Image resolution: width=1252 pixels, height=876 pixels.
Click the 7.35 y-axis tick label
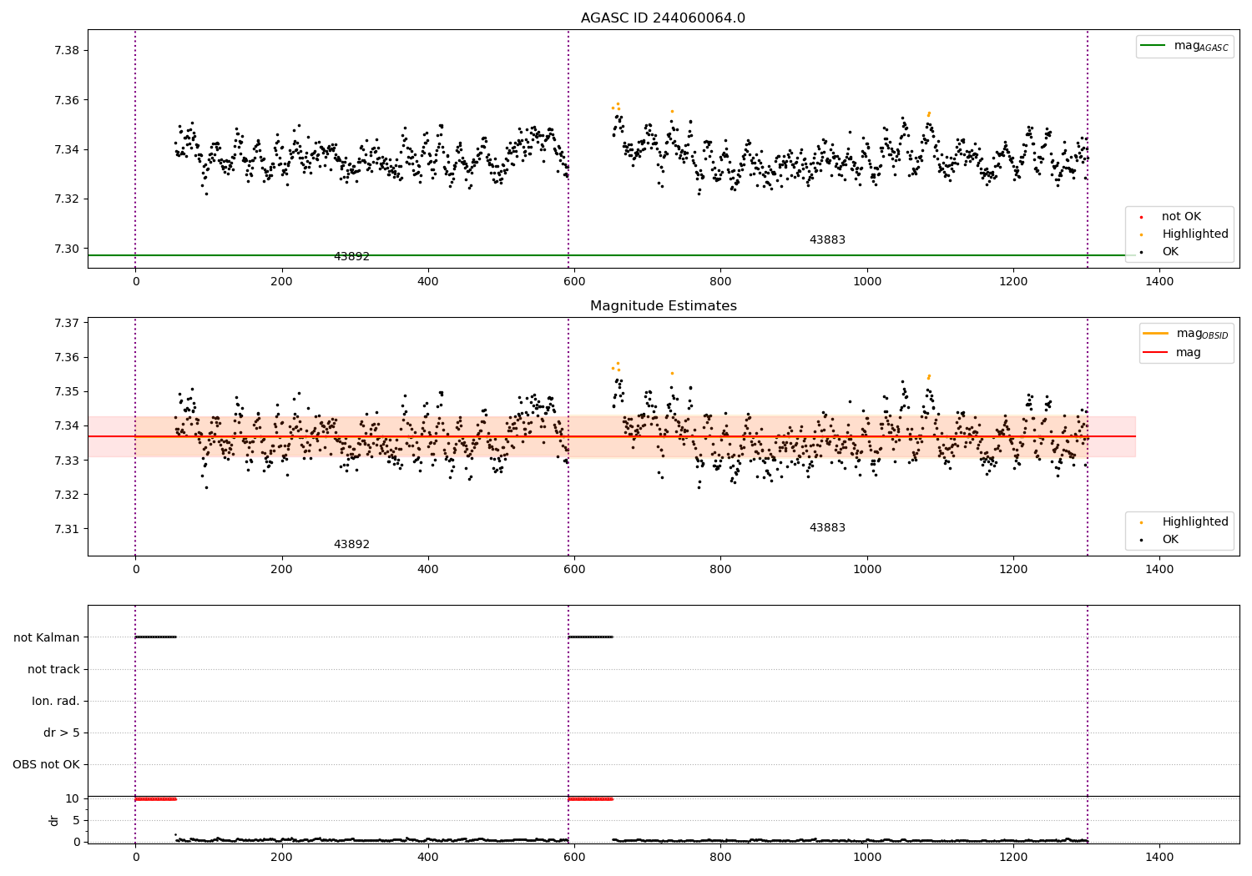click(65, 392)
